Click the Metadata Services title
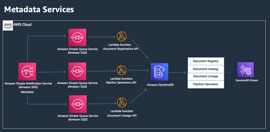The width and height of the screenshot is (270, 132). pyautogui.click(x=39, y=10)
